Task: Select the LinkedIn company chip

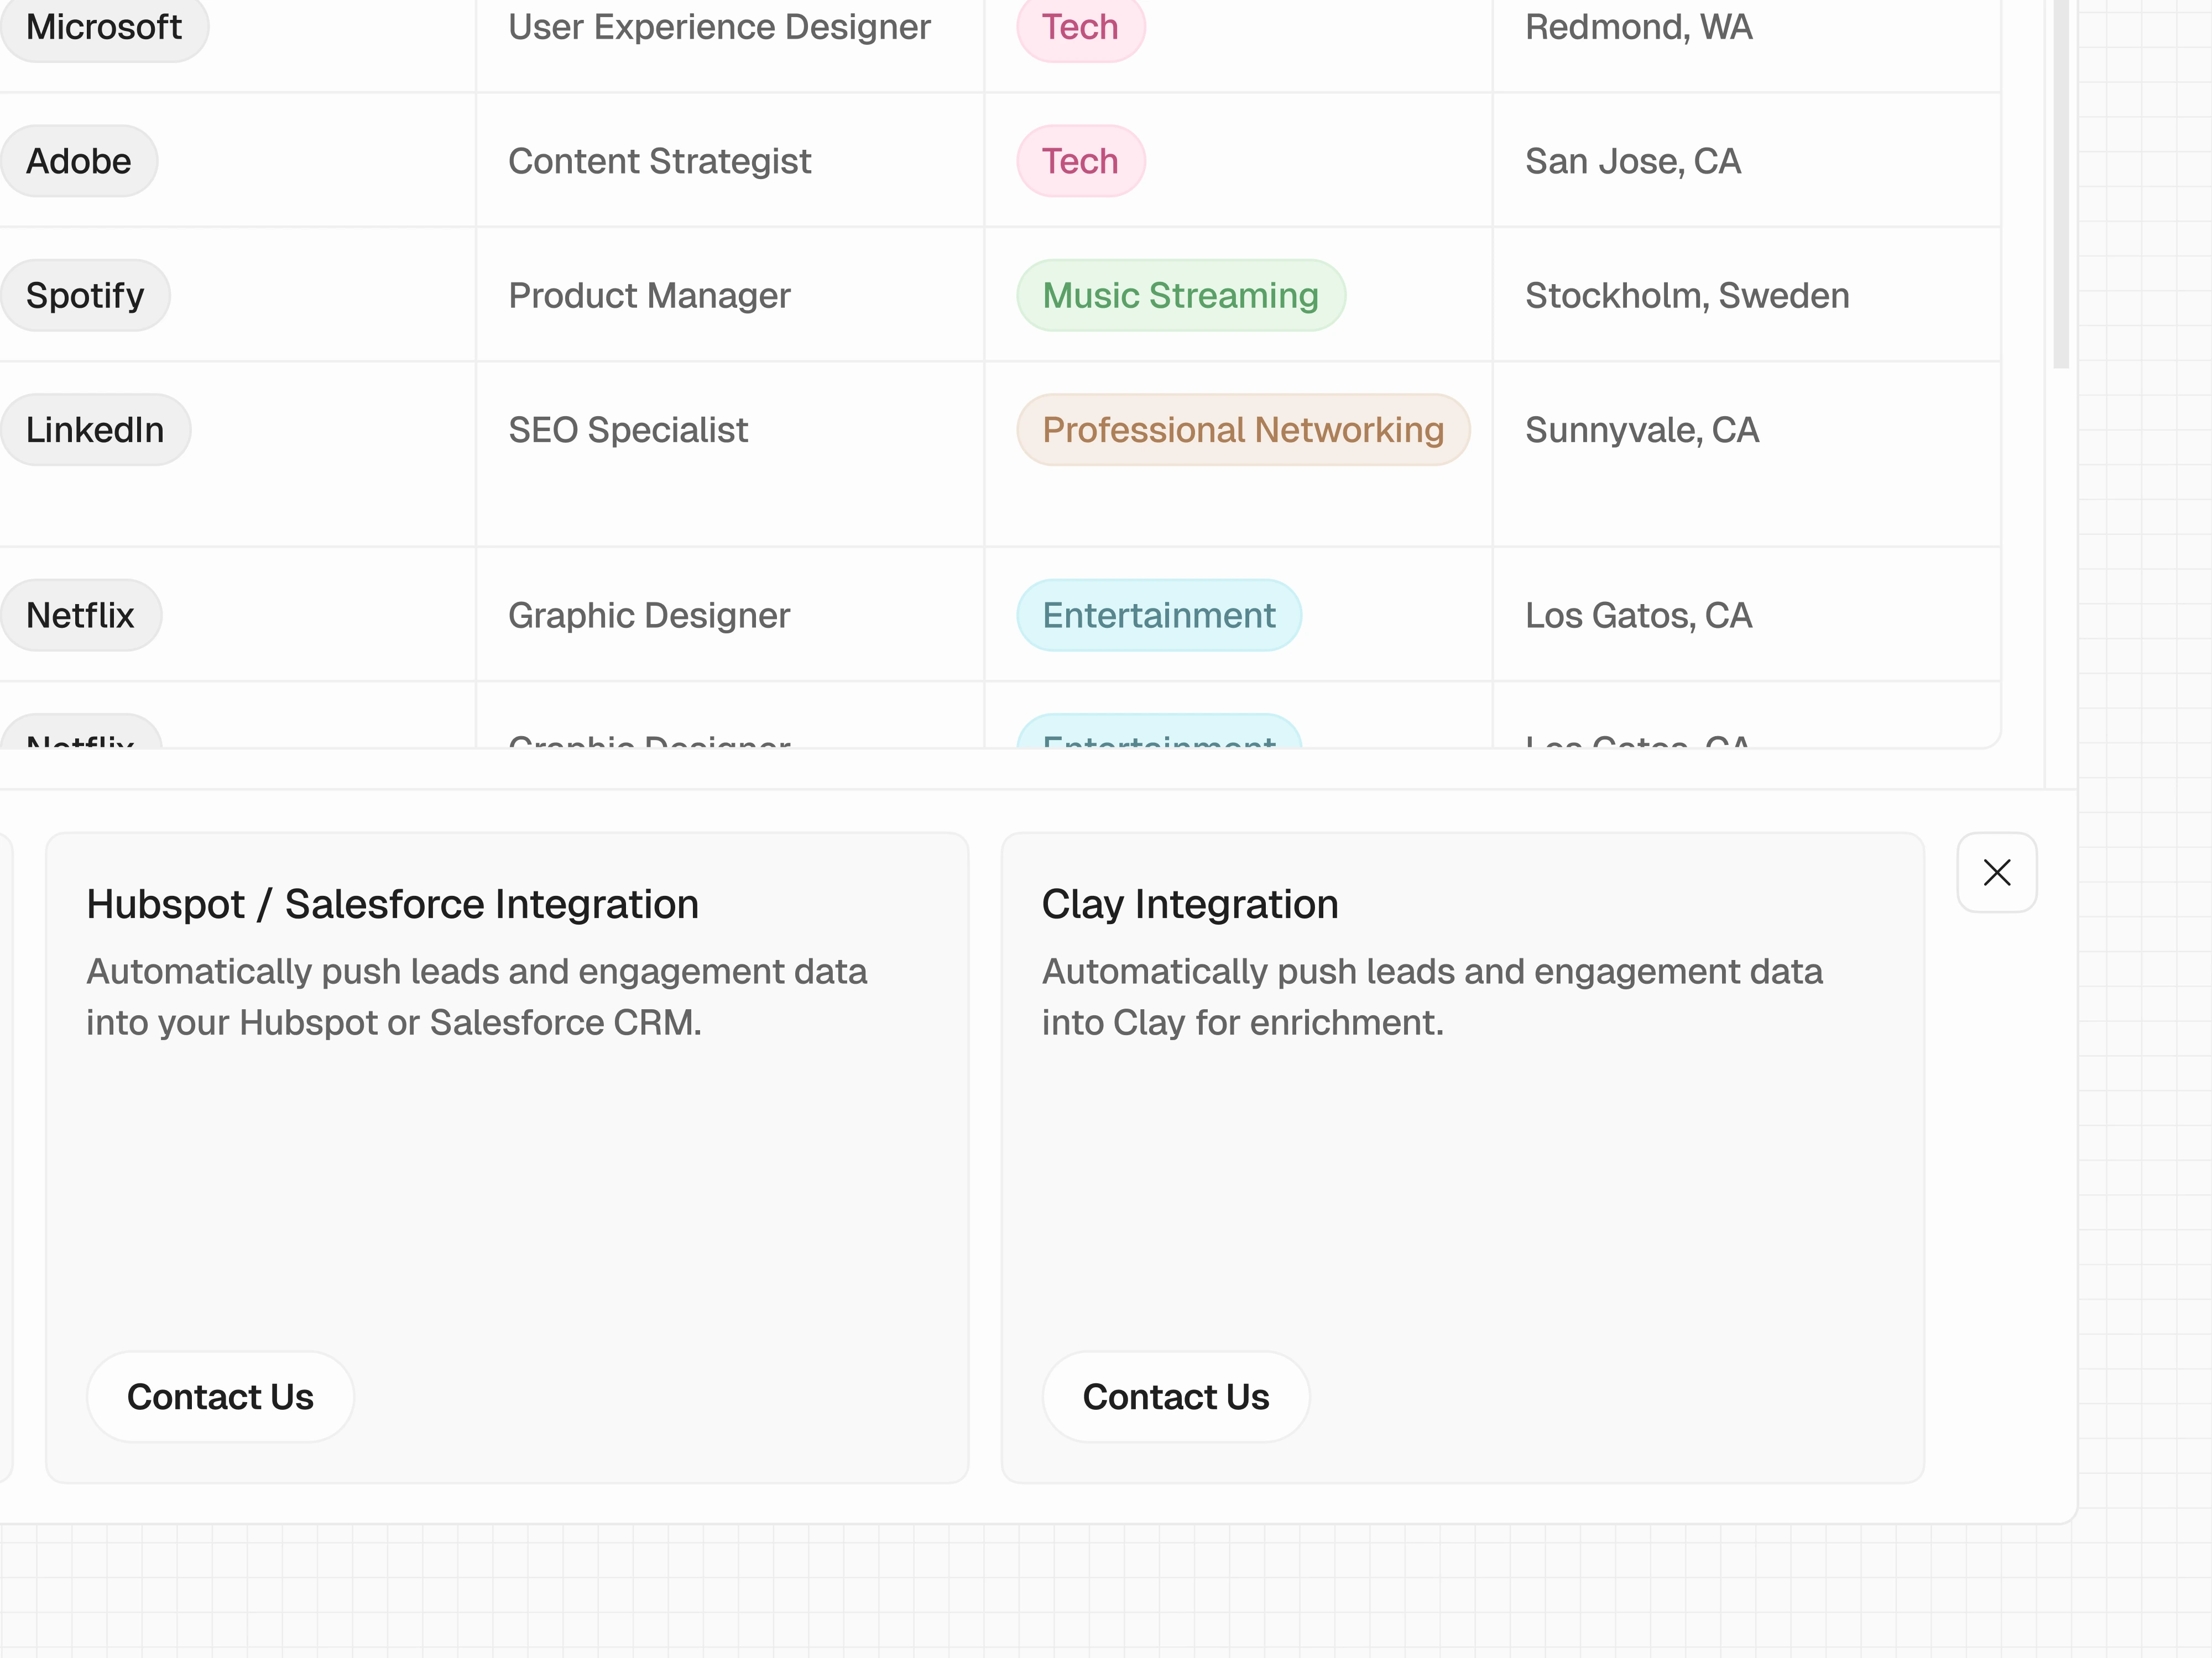Action: click(95, 430)
